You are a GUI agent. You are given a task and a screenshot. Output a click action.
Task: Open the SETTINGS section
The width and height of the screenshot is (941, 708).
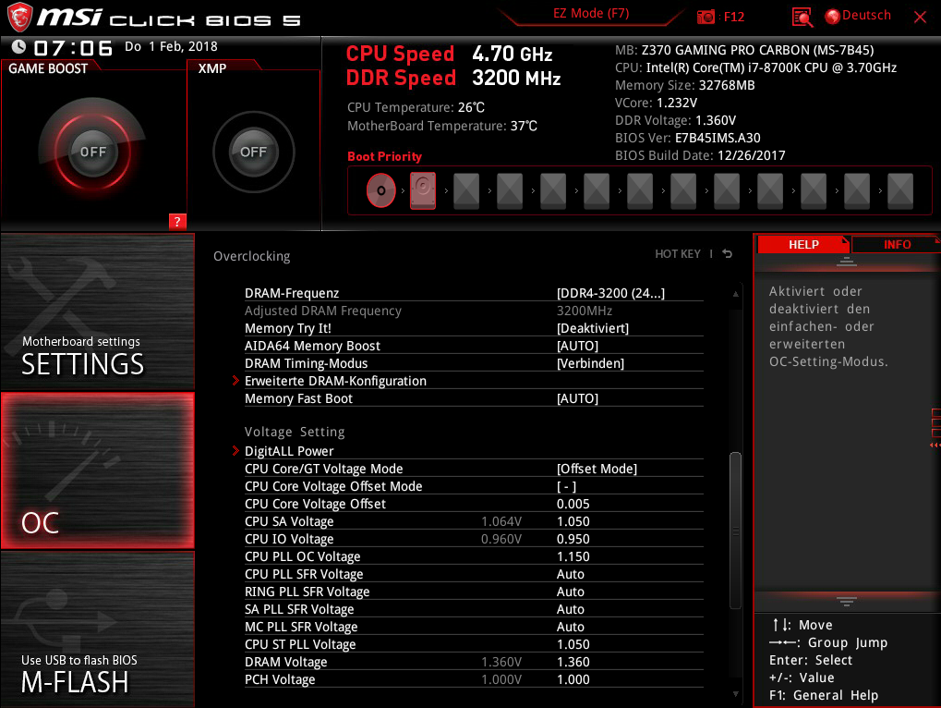98,312
